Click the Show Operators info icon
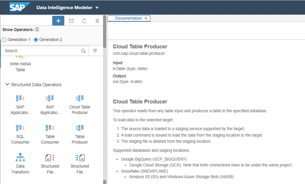This screenshot has width=305, height=184. coord(37,30)
